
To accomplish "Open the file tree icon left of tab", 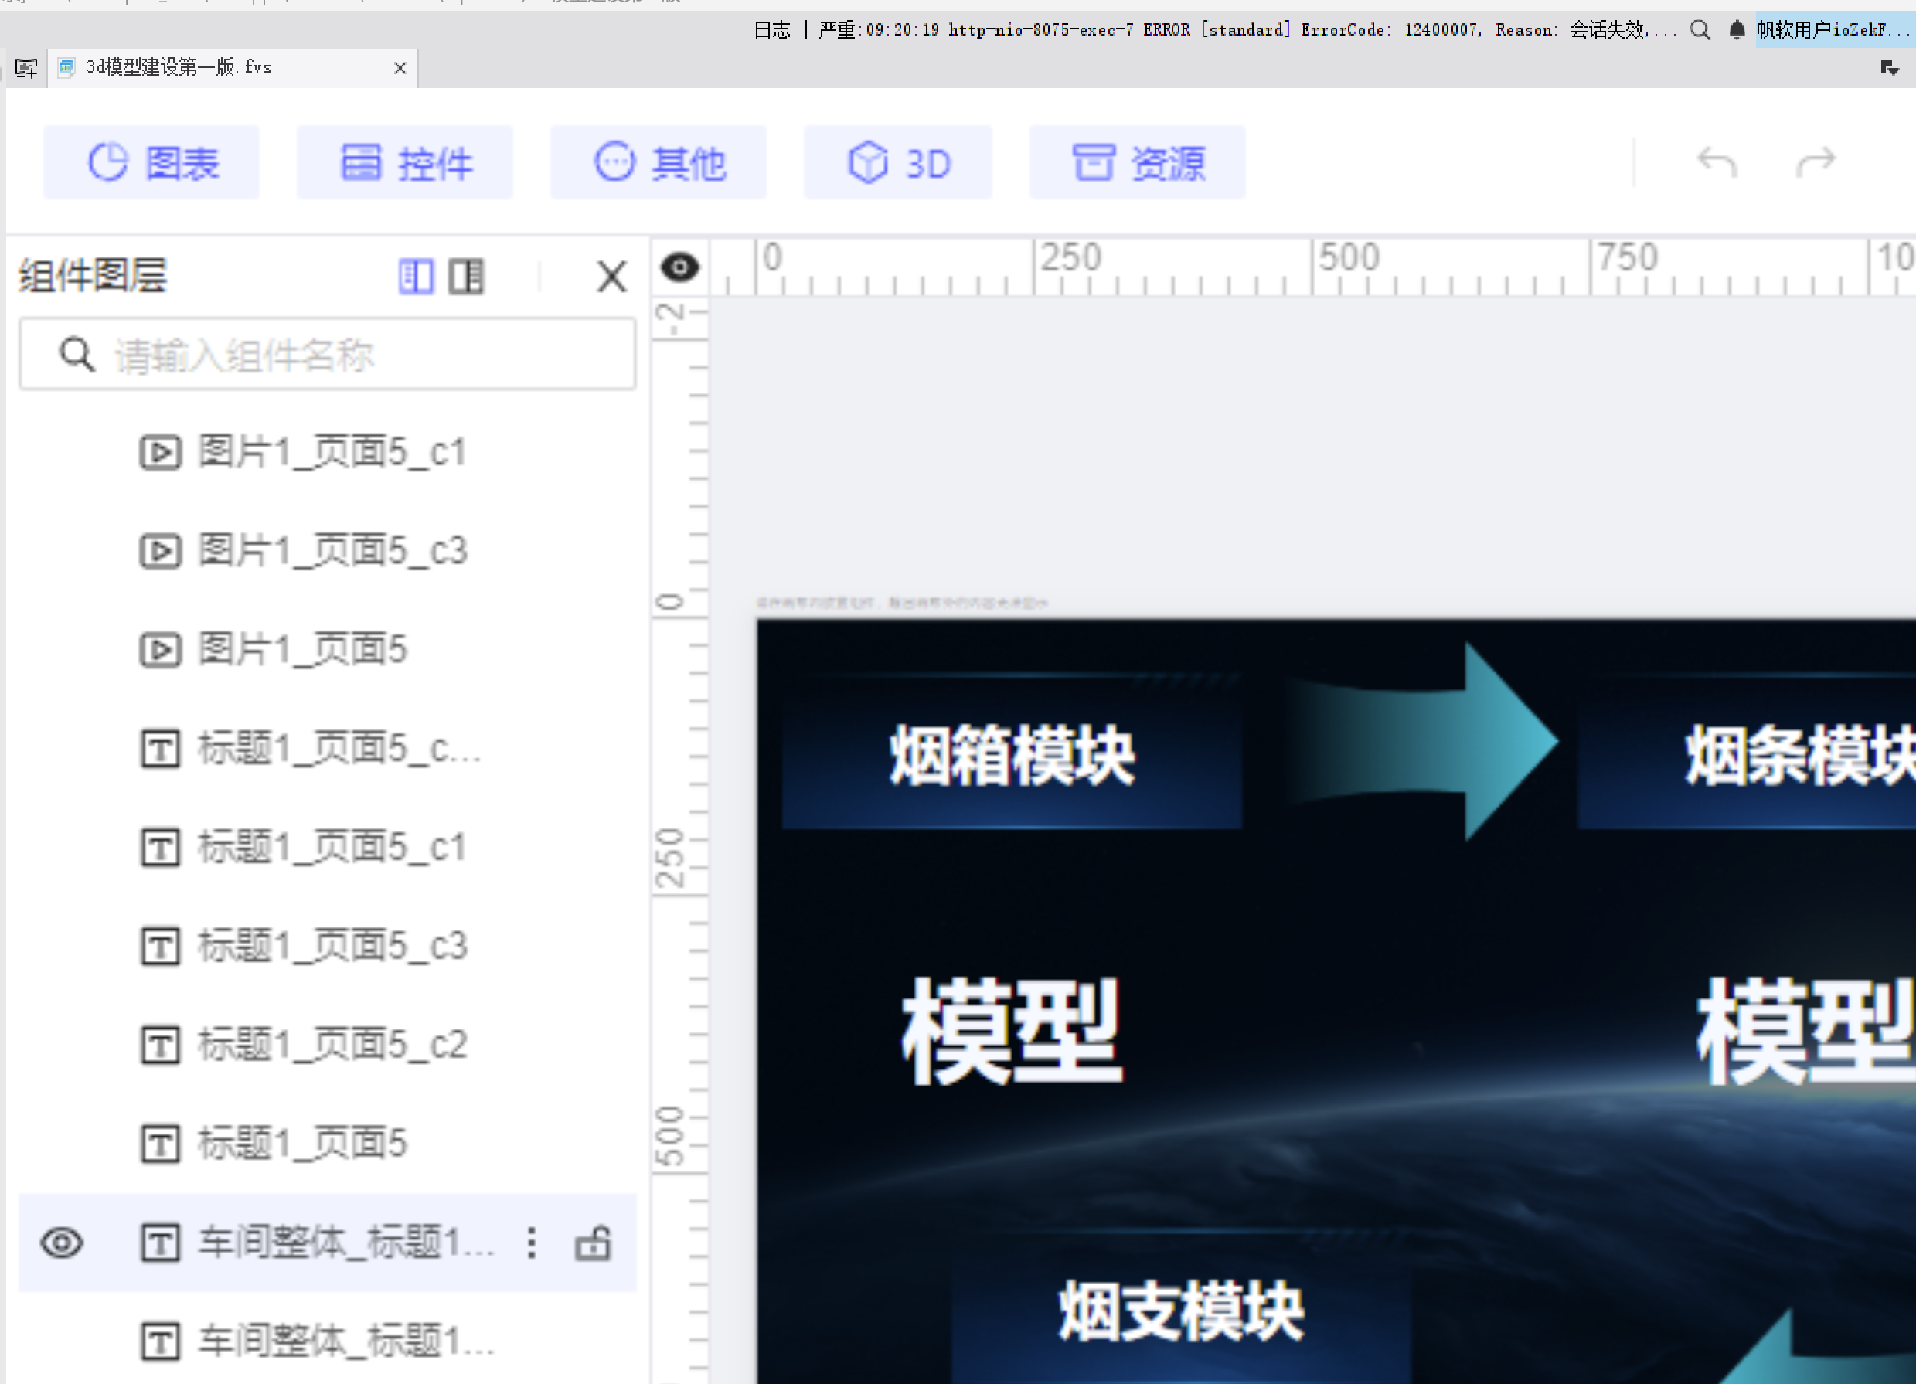I will 26,67.
